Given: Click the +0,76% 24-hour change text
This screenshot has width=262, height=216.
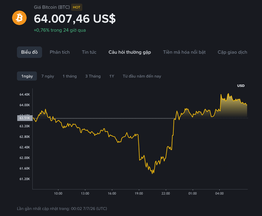Looking at the screenshot, I should point(60,30).
